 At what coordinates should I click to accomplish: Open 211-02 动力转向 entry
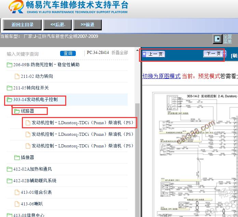(x=37, y=76)
